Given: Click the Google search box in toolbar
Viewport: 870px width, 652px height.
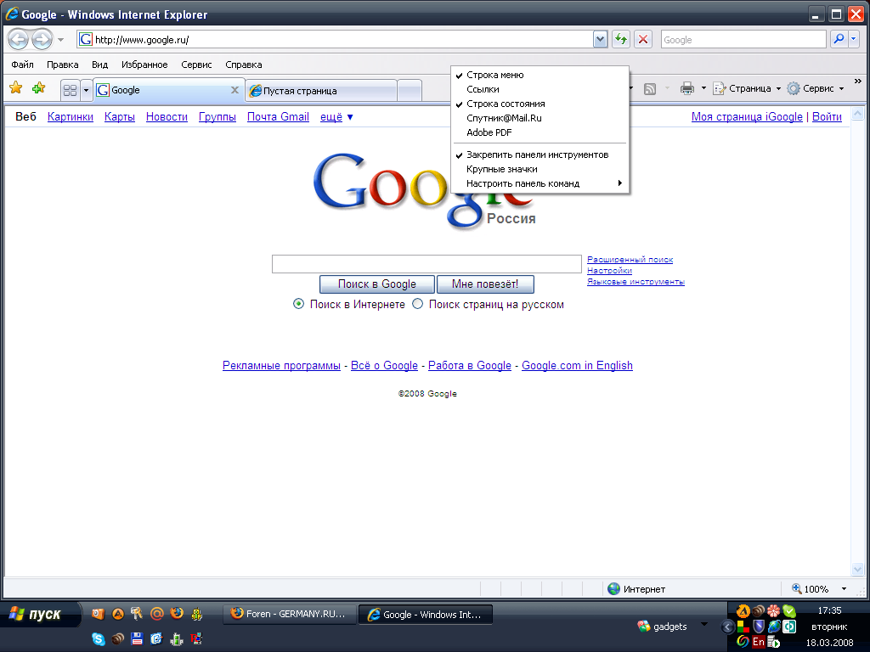Looking at the screenshot, I should [x=743, y=39].
